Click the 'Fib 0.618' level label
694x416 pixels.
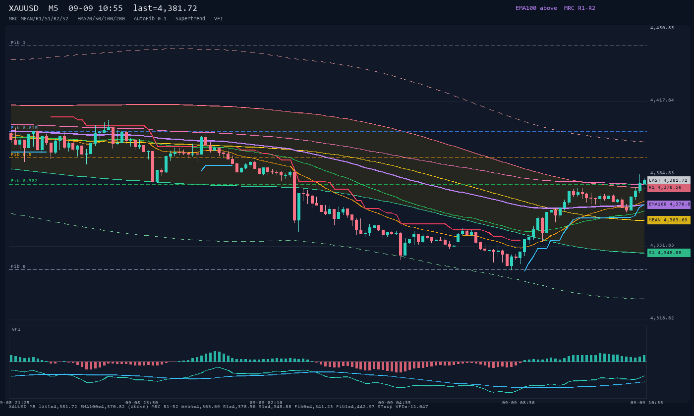point(24,128)
